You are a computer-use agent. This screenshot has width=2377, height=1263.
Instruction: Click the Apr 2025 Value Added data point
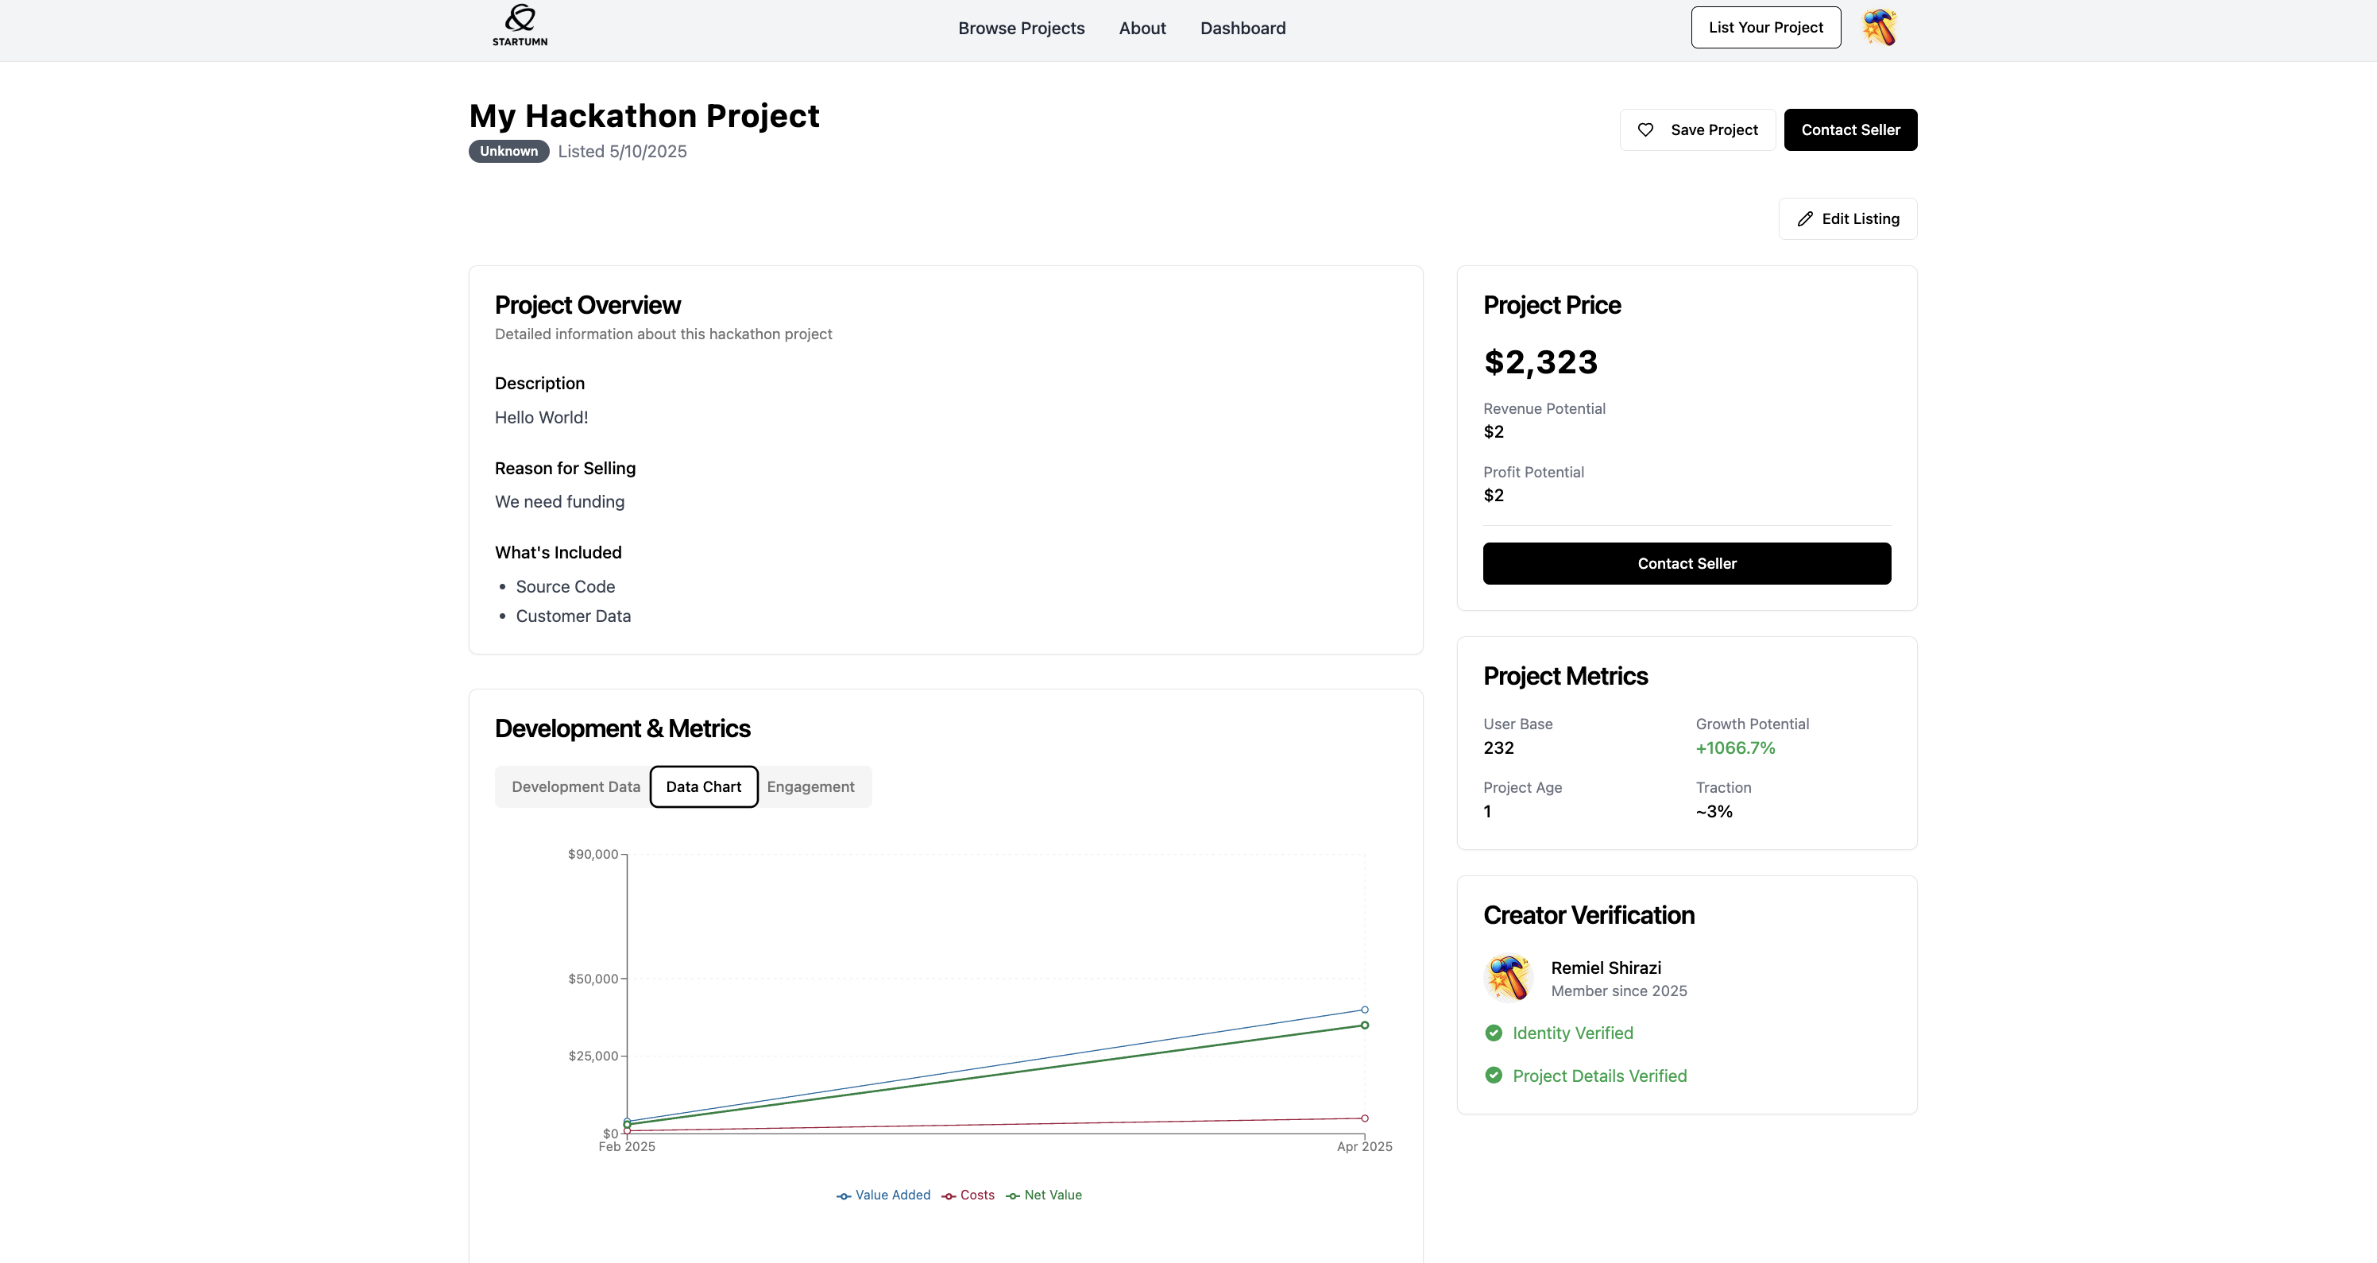[1364, 1010]
